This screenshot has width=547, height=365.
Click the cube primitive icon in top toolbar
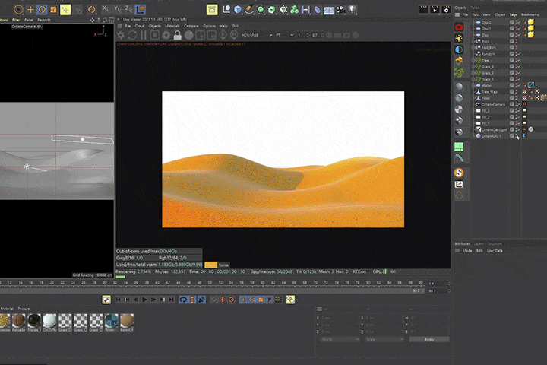(238, 10)
